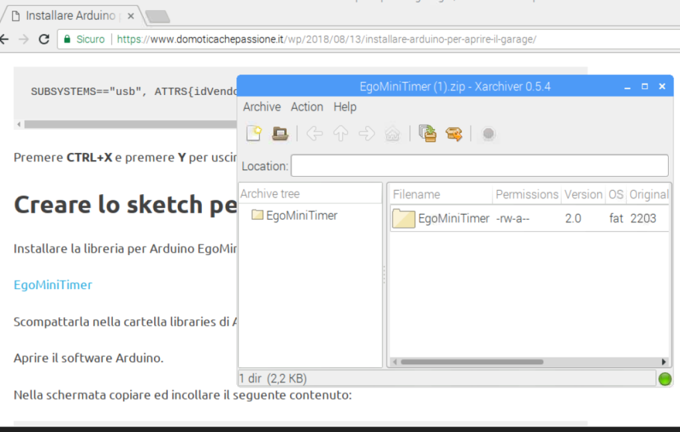
Task: Click the New archive icon in Xarchiver
Action: 254,134
